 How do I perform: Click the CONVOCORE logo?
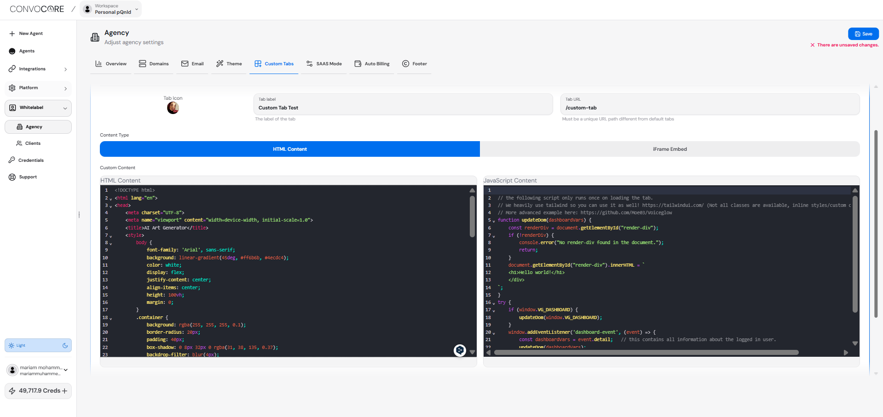pyautogui.click(x=37, y=9)
